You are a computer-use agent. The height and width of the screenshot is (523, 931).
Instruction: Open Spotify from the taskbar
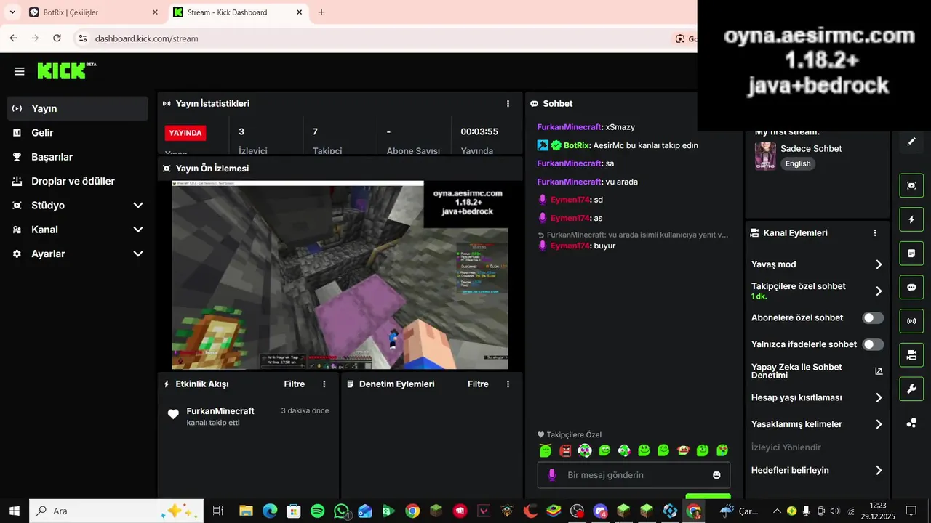coord(317,511)
